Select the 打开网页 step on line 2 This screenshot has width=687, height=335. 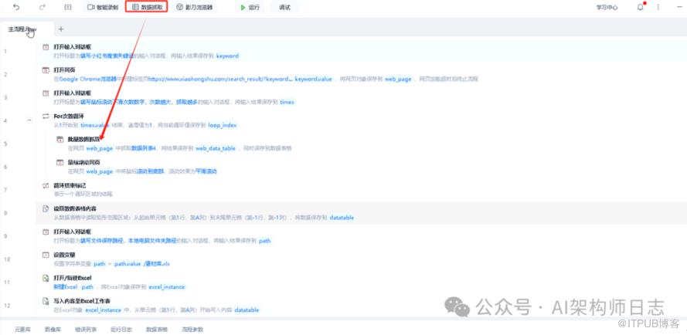pyautogui.click(x=65, y=70)
